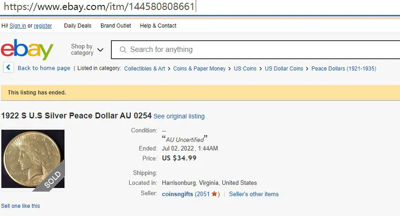Open Brand Outlet menu item
Image resolution: width=400 pixels, height=216 pixels.
pos(115,26)
